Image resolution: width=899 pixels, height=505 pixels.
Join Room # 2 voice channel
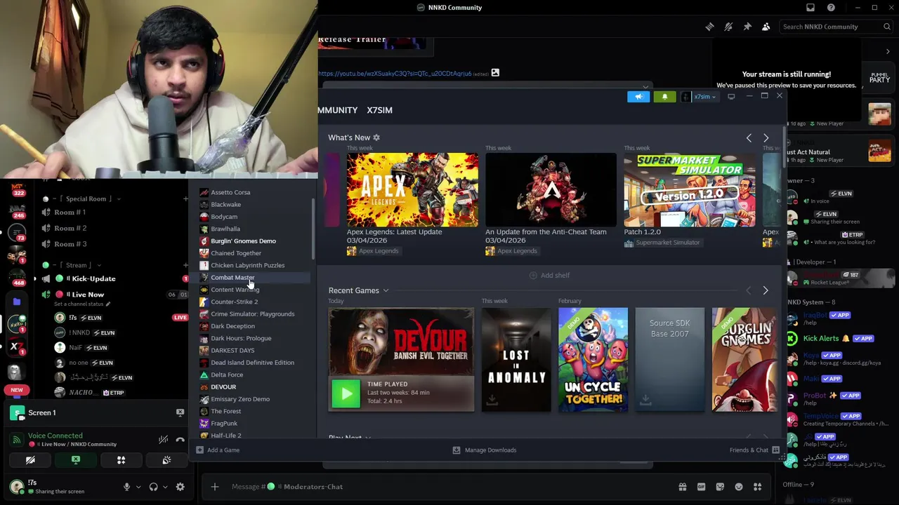[x=70, y=228]
